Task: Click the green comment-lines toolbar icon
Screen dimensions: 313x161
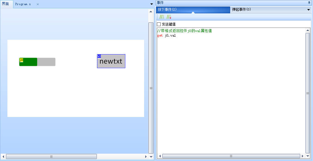Action: (x=162, y=17)
